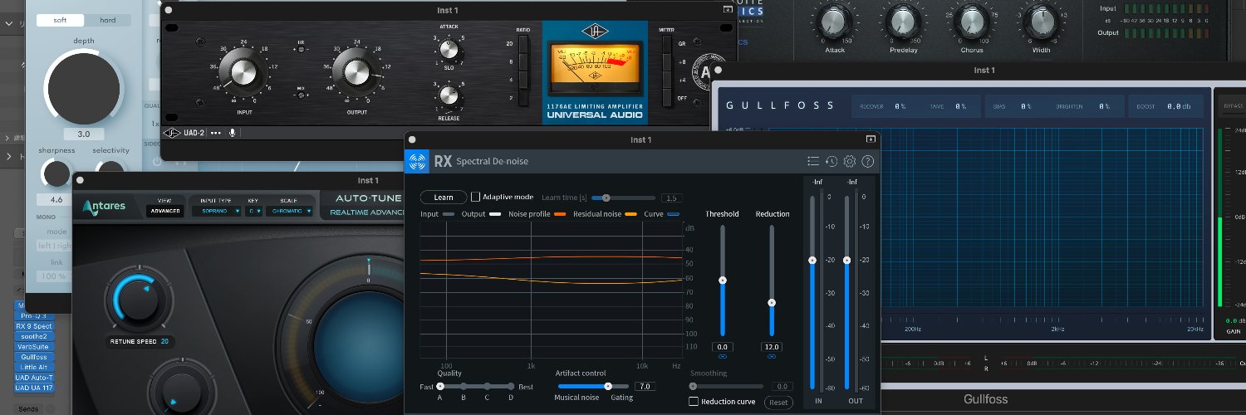Image resolution: width=1246 pixels, height=415 pixels.
Task: Enable the Reduction curve checkbox
Action: [694, 402]
